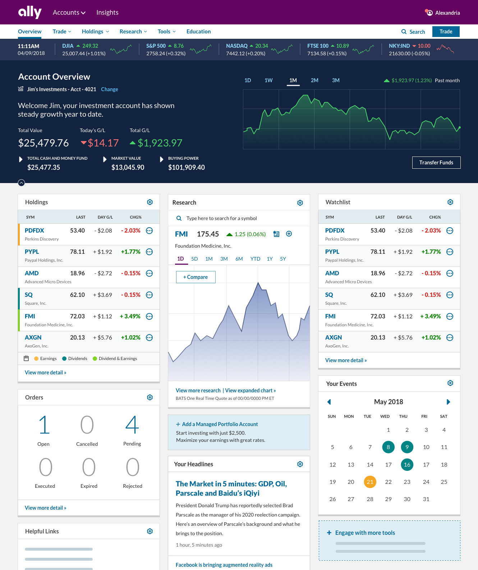
Task: Click the Transfer Funds button
Action: tap(436, 163)
